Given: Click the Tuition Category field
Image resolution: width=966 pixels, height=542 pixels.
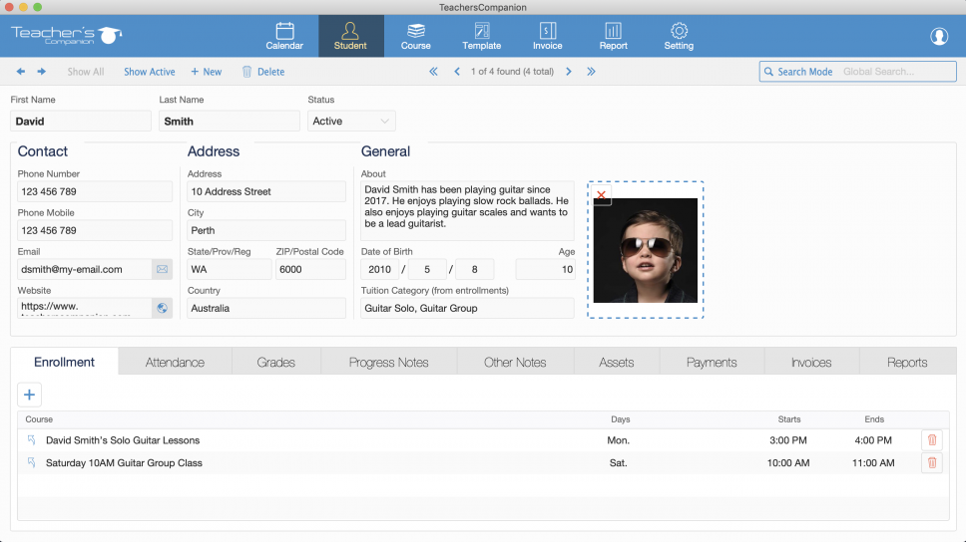Looking at the screenshot, I should [x=467, y=308].
